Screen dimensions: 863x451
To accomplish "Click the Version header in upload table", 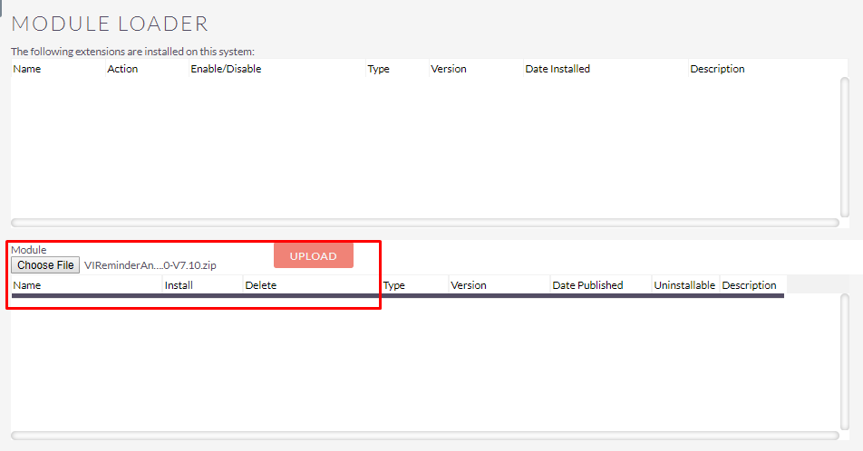I will (x=469, y=285).
